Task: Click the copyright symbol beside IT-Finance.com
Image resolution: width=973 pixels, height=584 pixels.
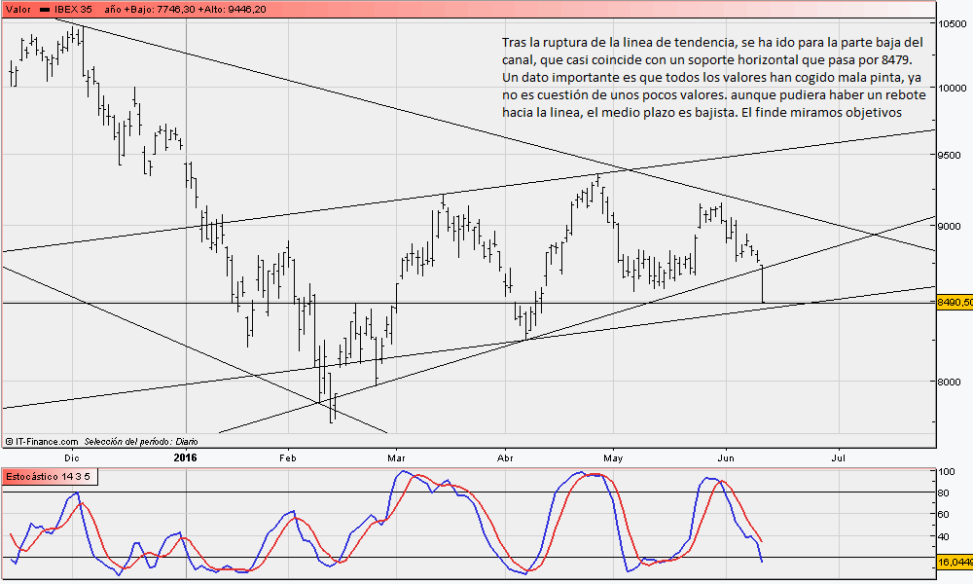Action: pyautogui.click(x=9, y=441)
